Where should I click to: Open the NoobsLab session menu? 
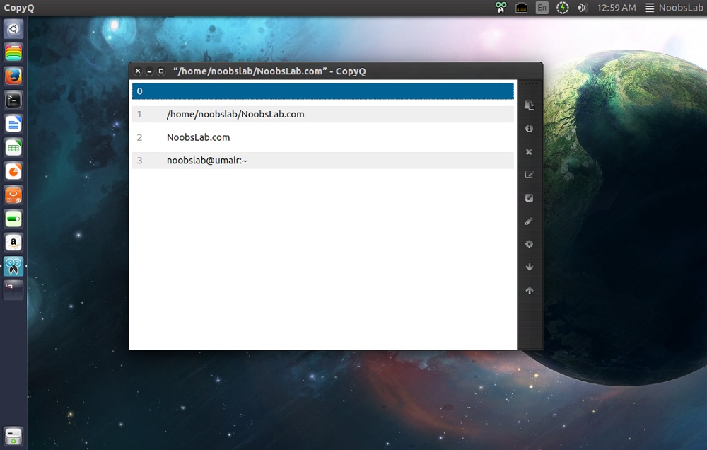coord(674,8)
